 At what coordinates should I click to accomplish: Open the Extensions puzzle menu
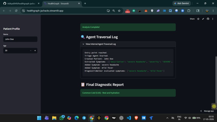(189, 11)
